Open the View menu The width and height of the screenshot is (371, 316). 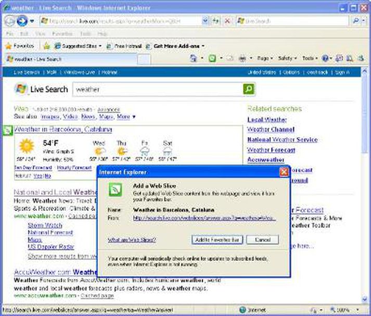[40, 34]
